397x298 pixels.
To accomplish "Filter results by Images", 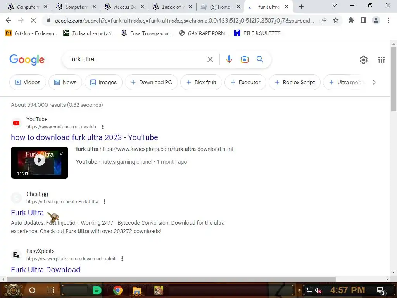I will [104, 82].
